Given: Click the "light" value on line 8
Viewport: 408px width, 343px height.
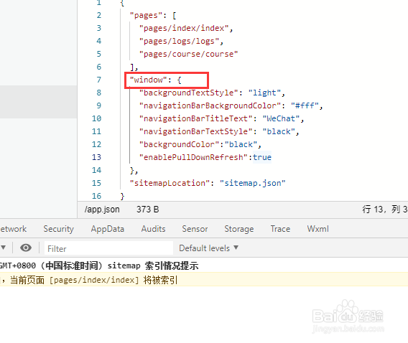Looking at the screenshot, I should point(264,93).
